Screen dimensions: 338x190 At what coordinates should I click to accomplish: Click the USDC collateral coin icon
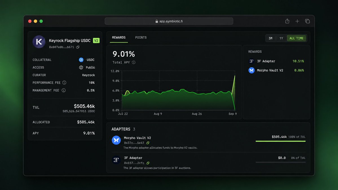[81, 60]
